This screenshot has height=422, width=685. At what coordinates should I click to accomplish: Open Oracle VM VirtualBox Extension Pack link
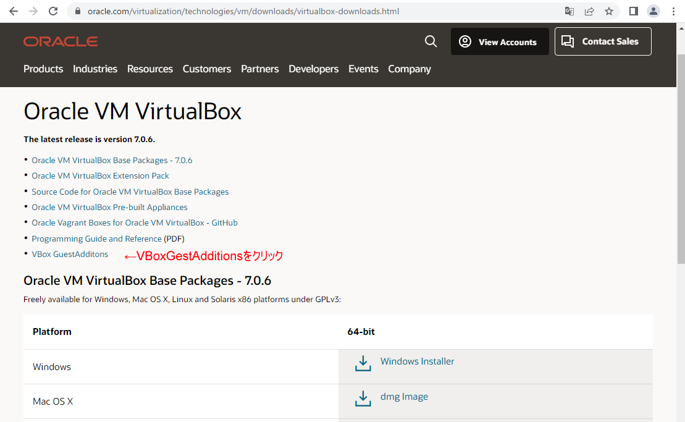click(101, 175)
